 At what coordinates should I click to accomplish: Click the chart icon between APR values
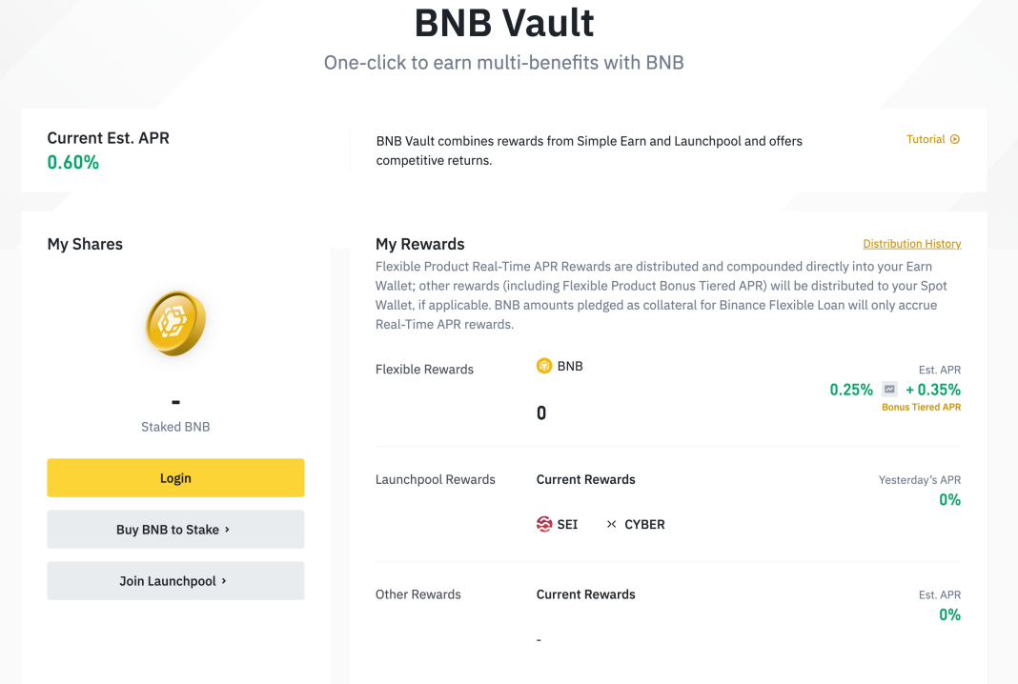(x=888, y=390)
